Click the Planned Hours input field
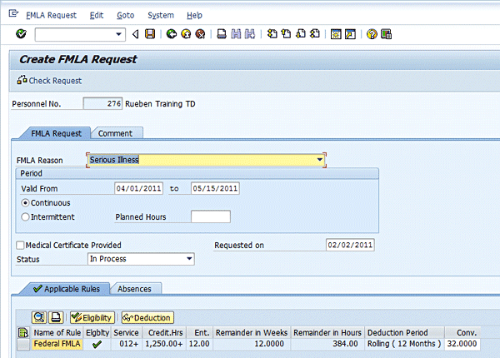Screen dimensions: 500x358 (x=211, y=216)
